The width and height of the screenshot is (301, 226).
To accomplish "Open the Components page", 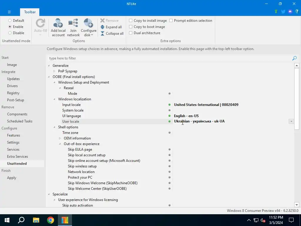I will (17, 114).
